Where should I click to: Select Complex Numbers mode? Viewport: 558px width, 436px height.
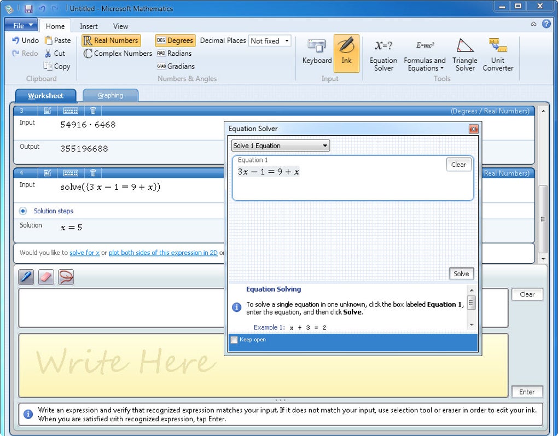[x=118, y=54]
